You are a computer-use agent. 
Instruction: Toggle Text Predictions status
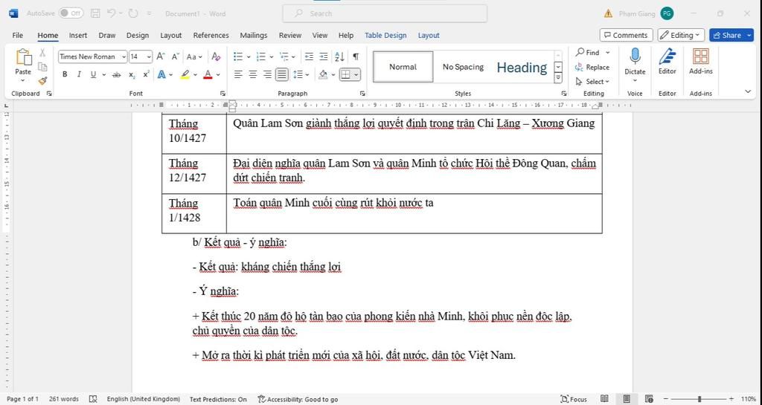coord(218,399)
